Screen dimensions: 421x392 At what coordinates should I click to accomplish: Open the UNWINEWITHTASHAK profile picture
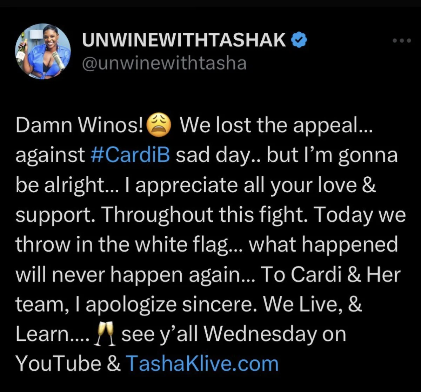43,51
